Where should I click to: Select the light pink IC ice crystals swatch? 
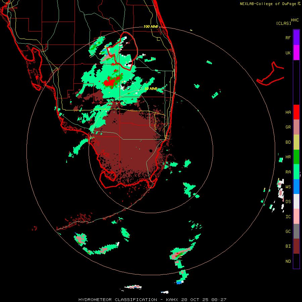point(296,216)
